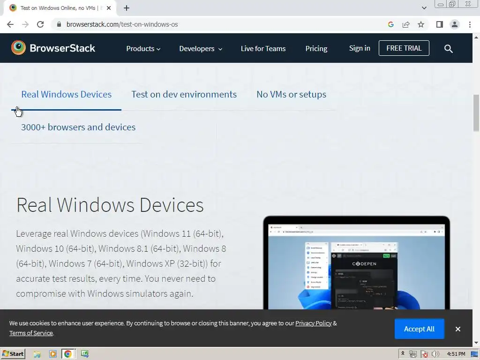Toggle the browser side panel icon
The image size is (480, 360).
point(440,24)
